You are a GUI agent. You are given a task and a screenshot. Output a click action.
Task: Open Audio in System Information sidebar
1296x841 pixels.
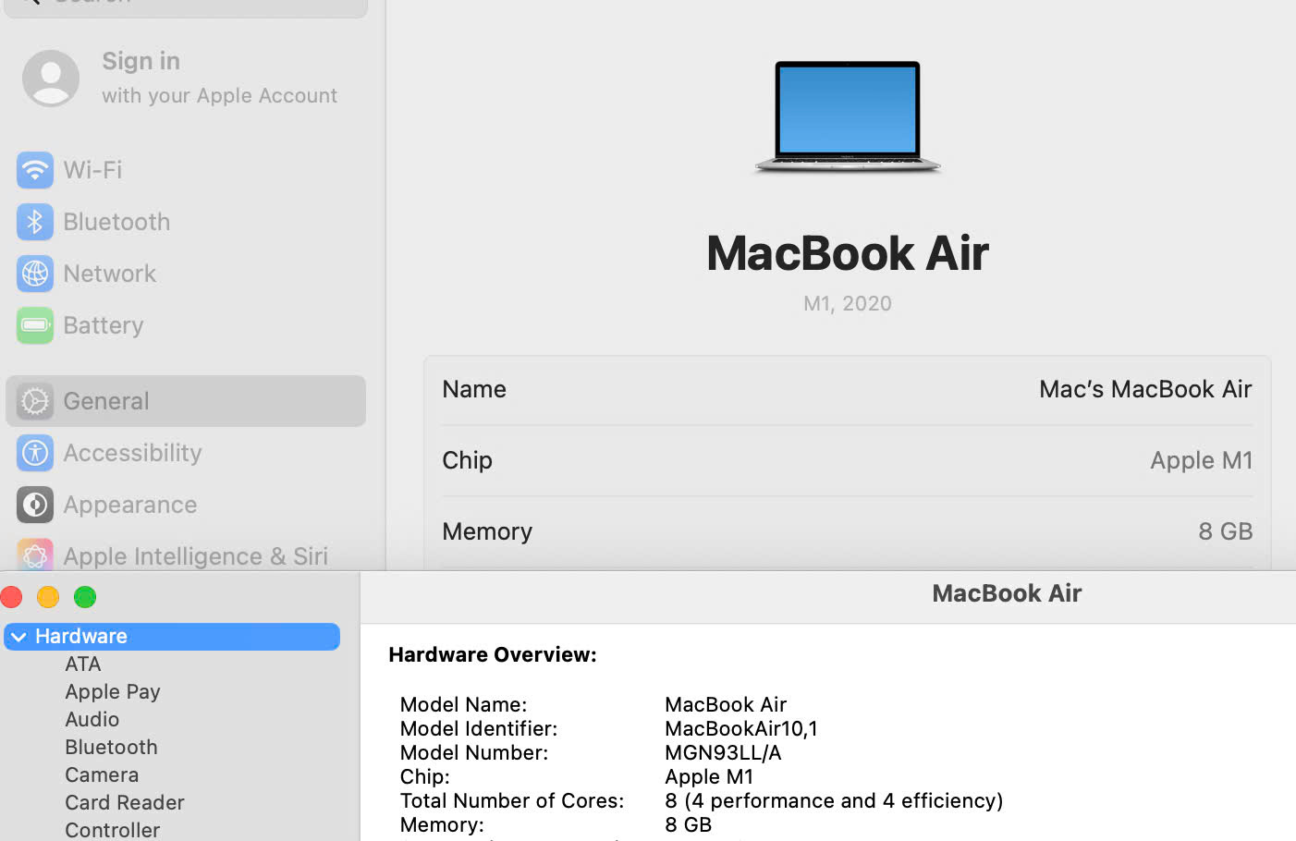pyautogui.click(x=92, y=720)
